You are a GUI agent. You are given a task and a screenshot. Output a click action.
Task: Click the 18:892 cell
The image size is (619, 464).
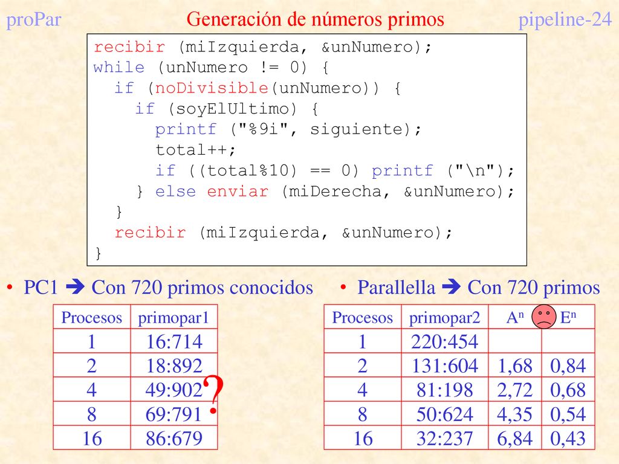click(173, 366)
